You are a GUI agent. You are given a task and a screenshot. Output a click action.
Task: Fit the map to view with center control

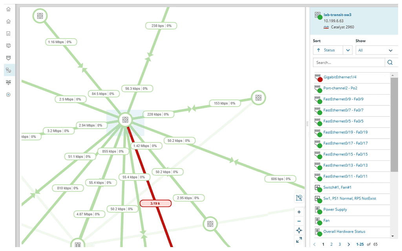pos(299,230)
